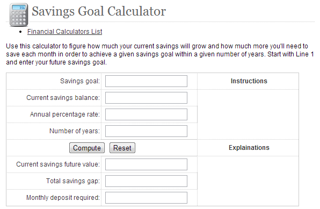Viewport: 320px width, 209px height.
Task: Click the Savings Goal Calculator heading
Action: pos(99,11)
